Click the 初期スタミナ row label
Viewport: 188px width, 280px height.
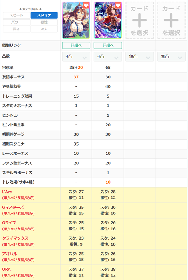point(13,144)
